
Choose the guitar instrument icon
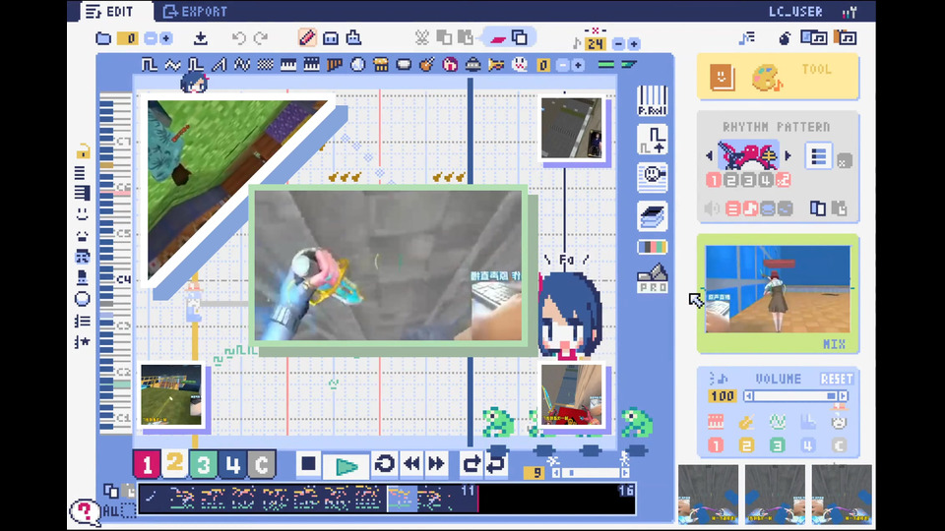426,65
